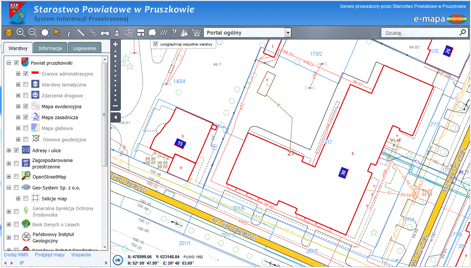Viewport: 471px width, 268px height.
Task: Click the « link at panel bottom
Action: pos(6,263)
